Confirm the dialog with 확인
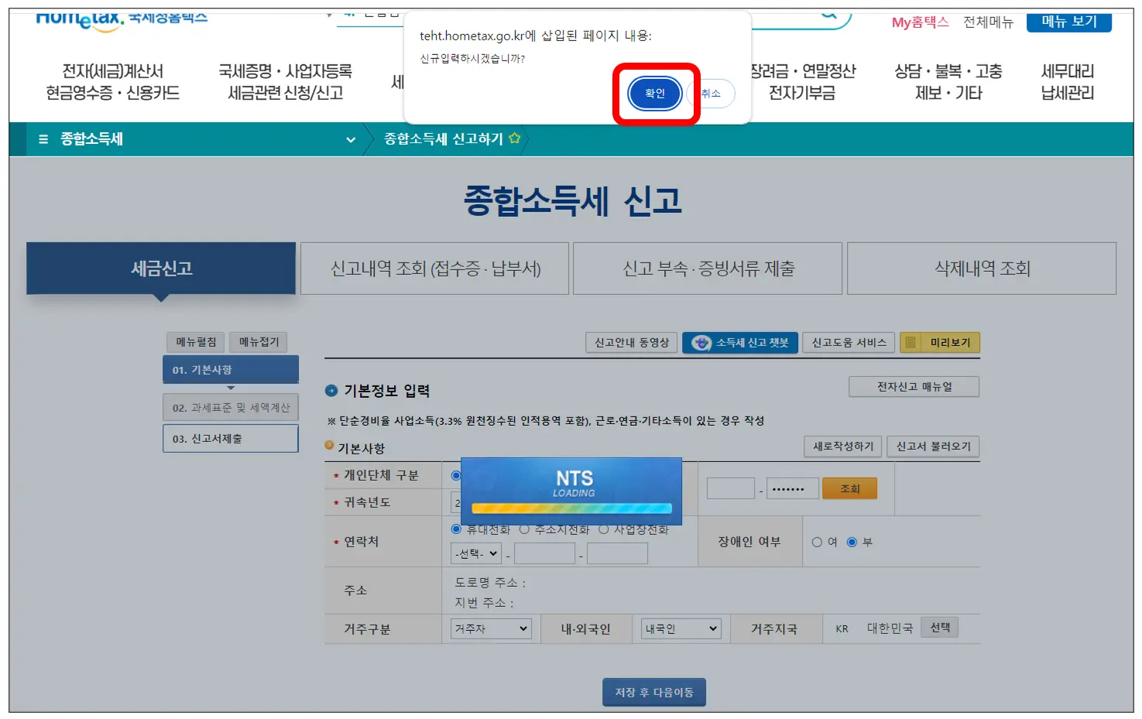Screen dimensions: 1142x719 (x=653, y=93)
